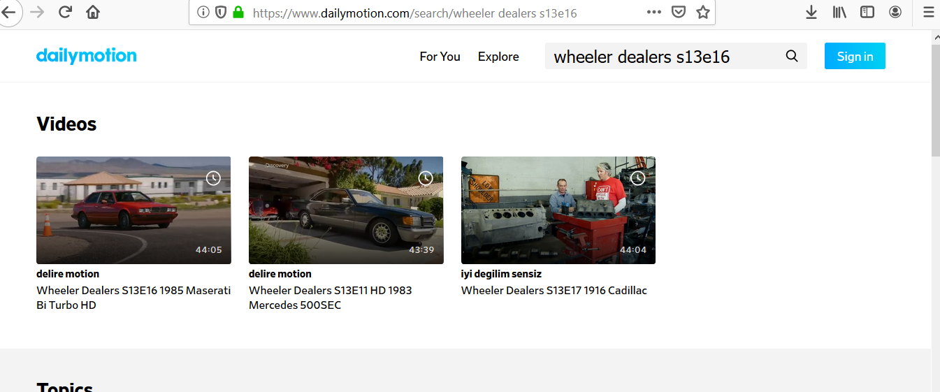Open the 1916 Cadillac engine thumbnail

tap(558, 210)
